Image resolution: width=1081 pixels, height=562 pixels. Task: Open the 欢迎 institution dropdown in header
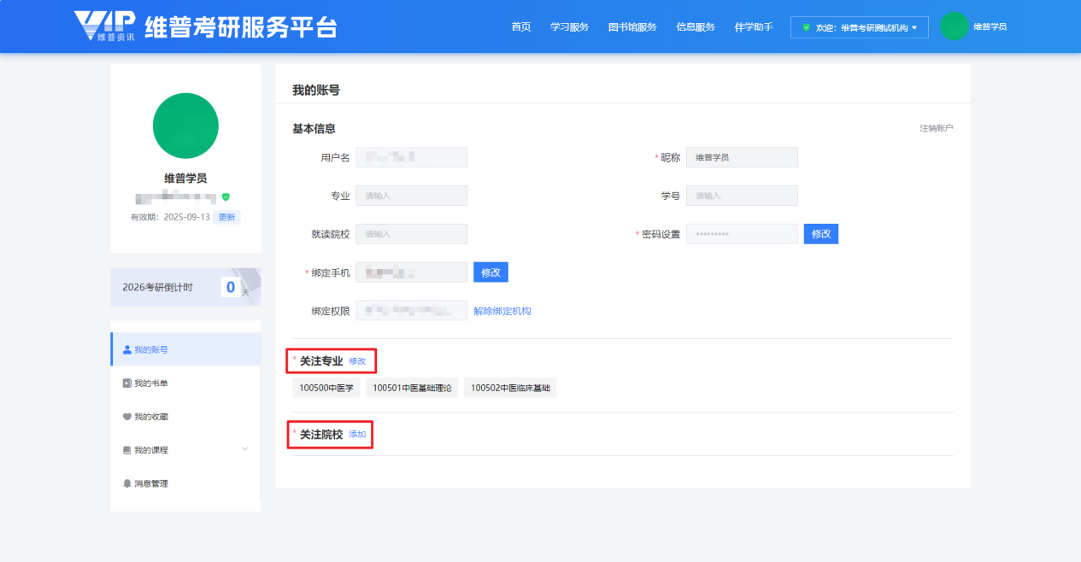(x=859, y=27)
